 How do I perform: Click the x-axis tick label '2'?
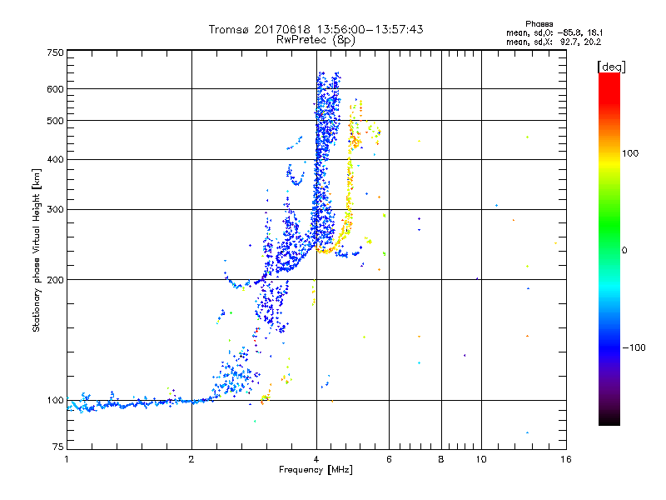pyautogui.click(x=191, y=459)
